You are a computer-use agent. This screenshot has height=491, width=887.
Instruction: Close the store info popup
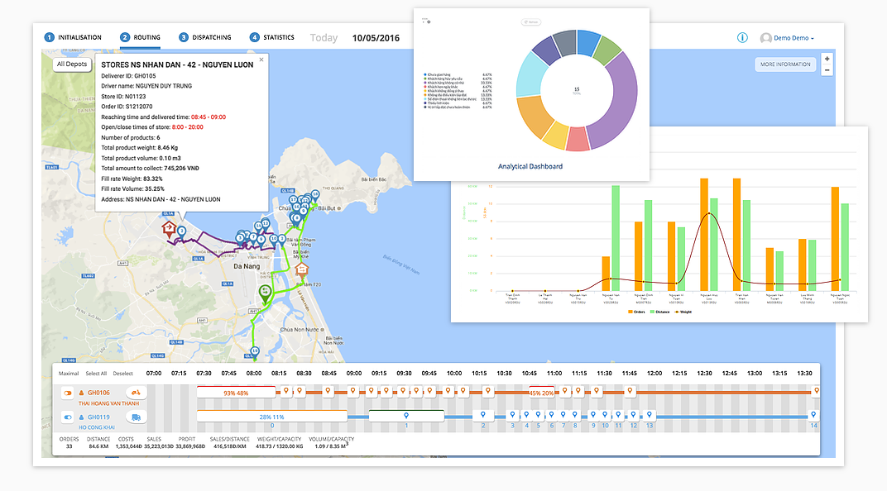(x=261, y=60)
